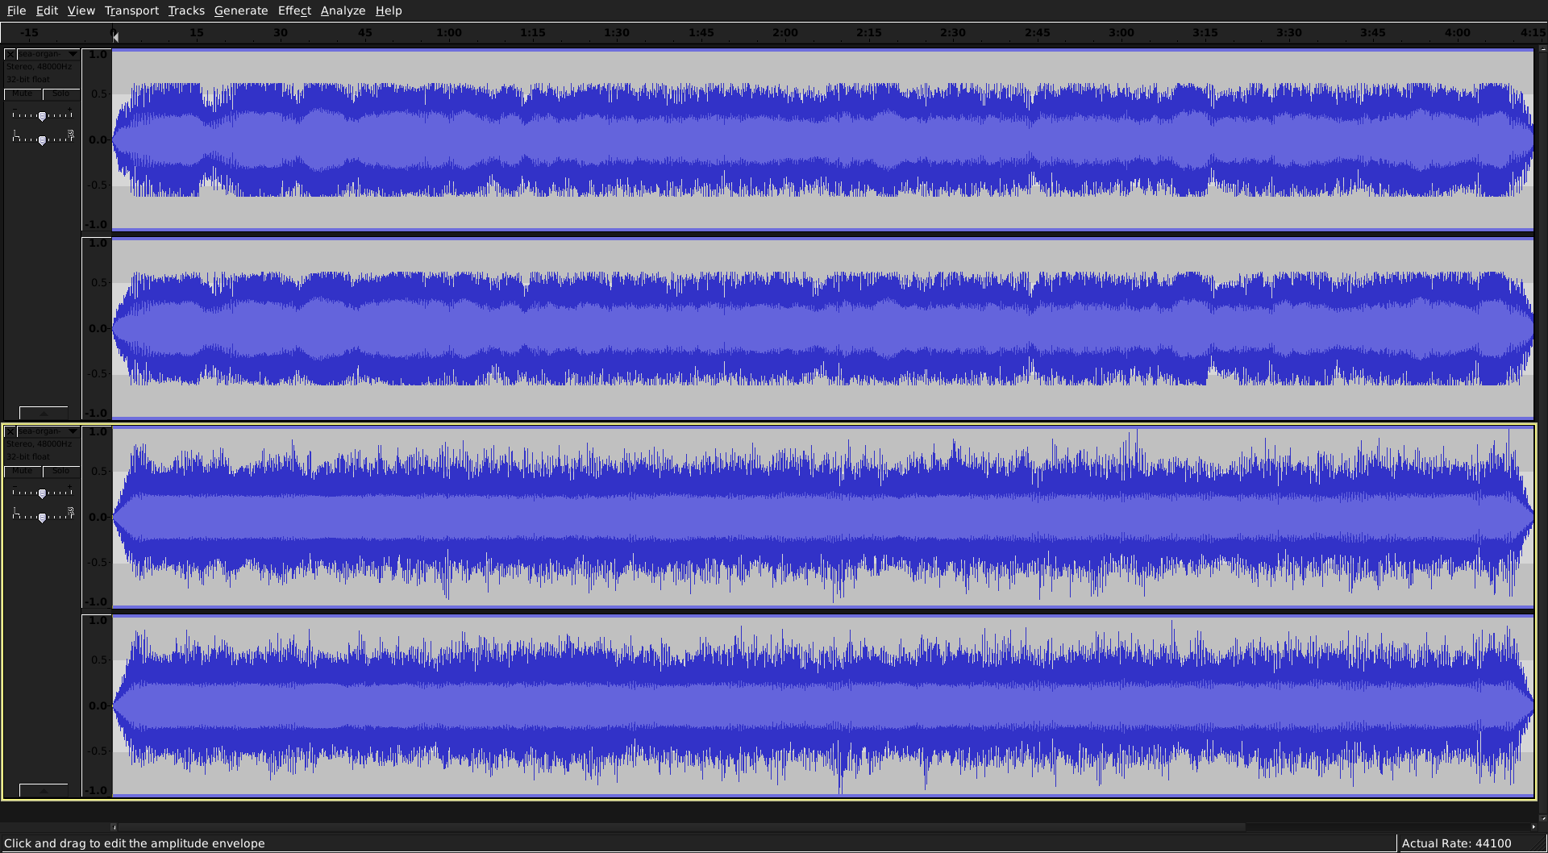Collapse the first track with its arrow button

(44, 413)
